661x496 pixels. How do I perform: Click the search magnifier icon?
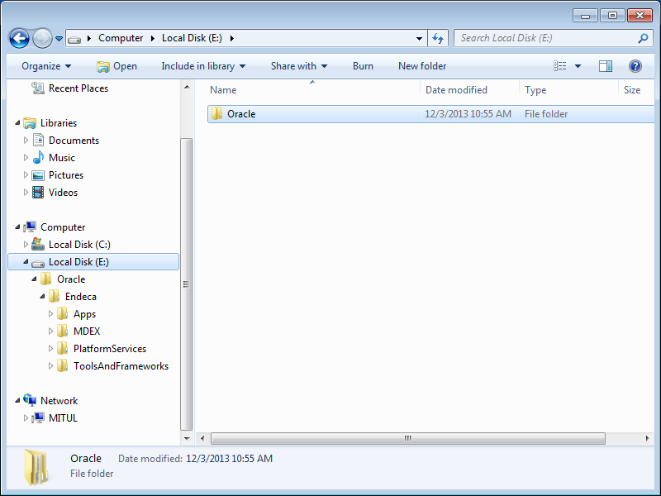(643, 38)
